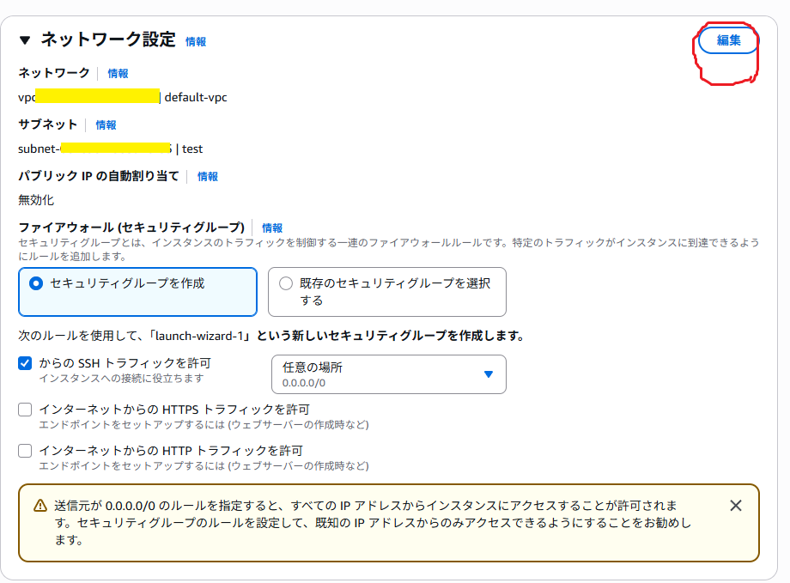This screenshot has width=790, height=583.
Task: Click the 0.0.0.0/0 warning message text
Action: (x=369, y=522)
